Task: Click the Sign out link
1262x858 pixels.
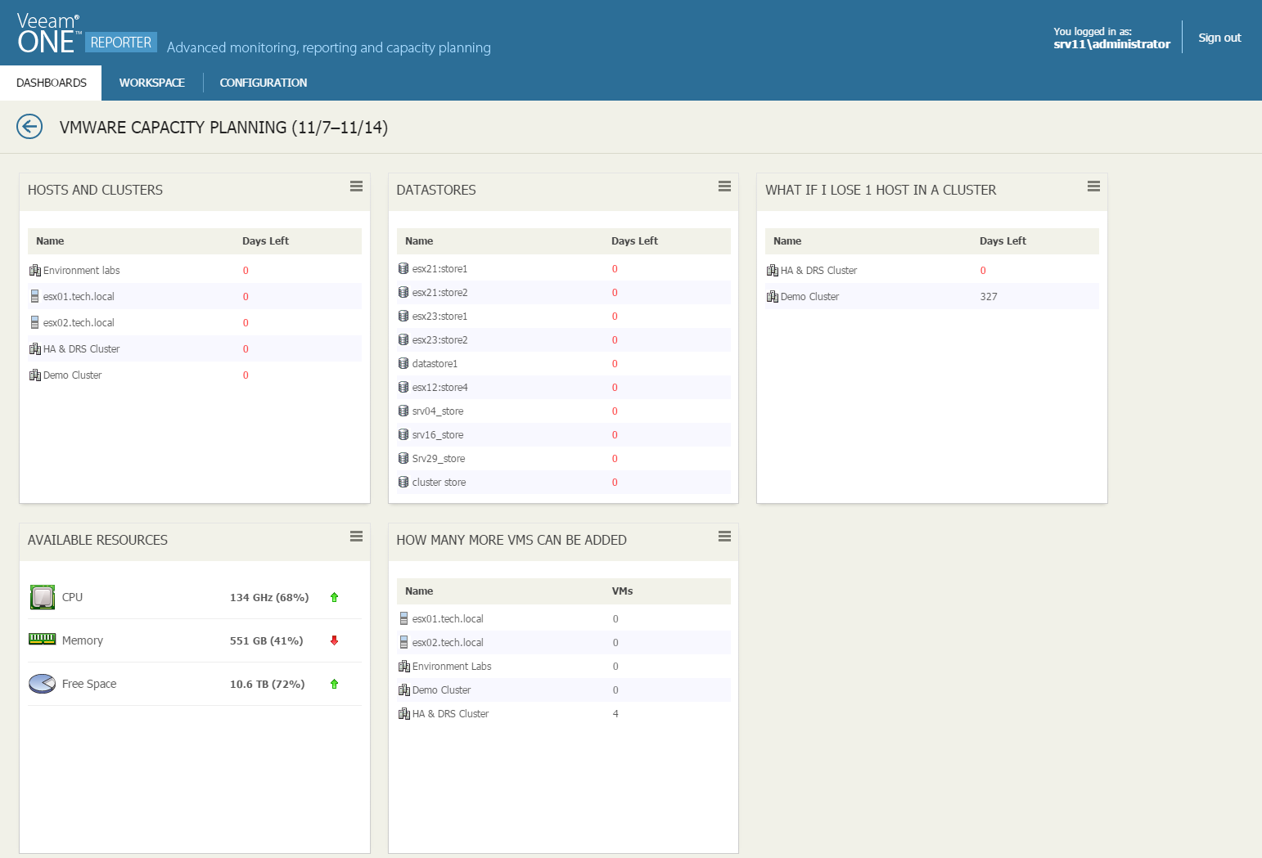Action: (x=1219, y=38)
